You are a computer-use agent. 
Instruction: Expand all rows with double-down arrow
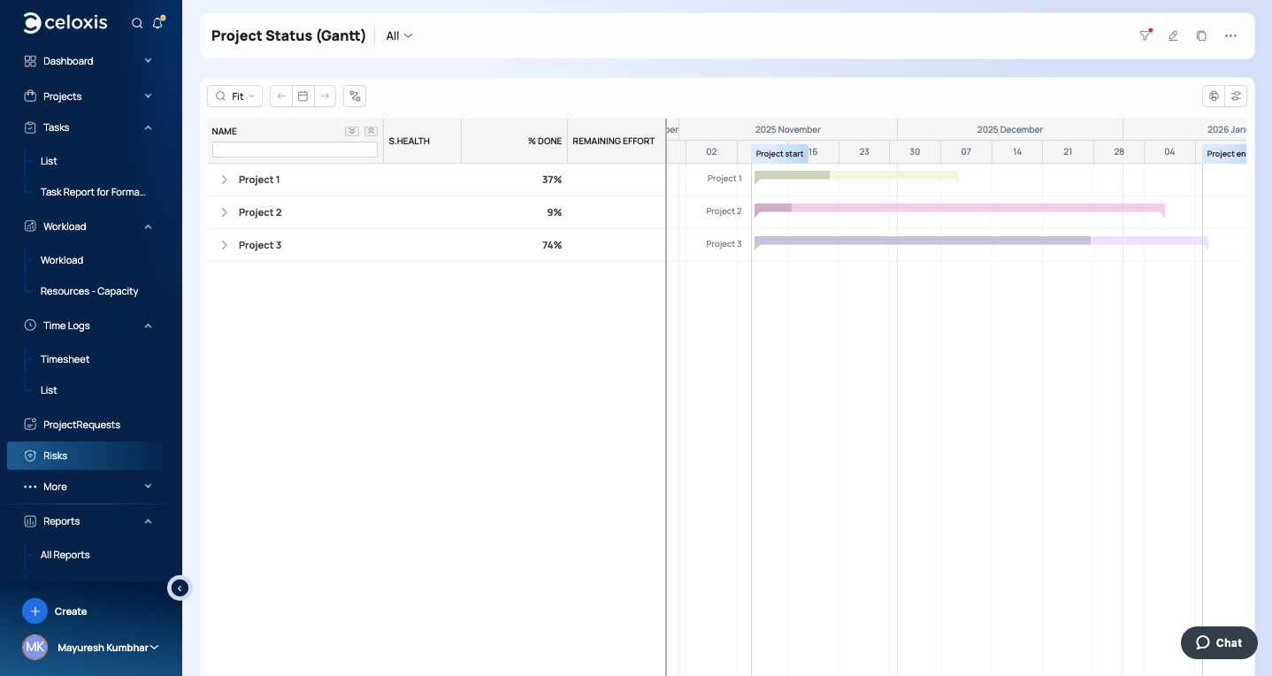click(x=352, y=131)
